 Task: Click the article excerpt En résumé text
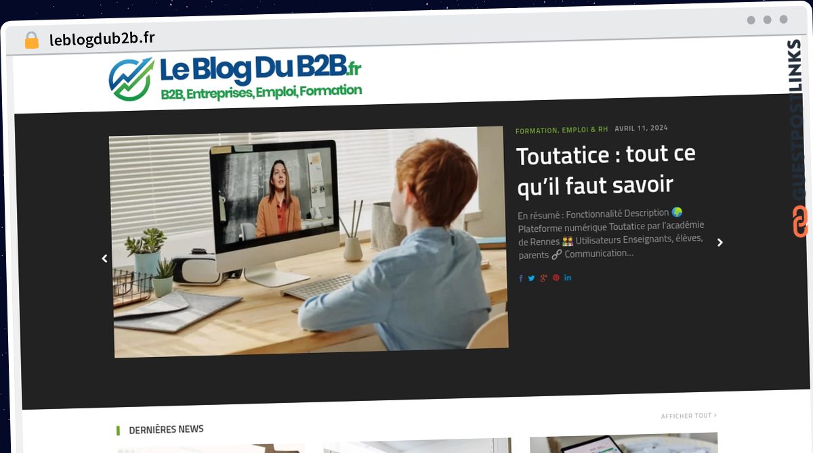coord(610,234)
